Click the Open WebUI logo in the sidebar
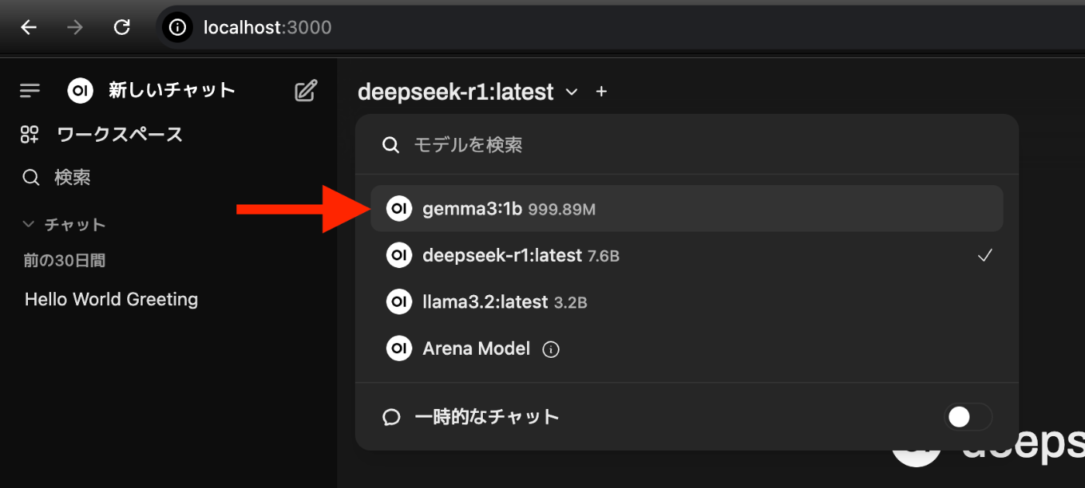Viewport: 1085px width, 488px height. click(x=81, y=91)
